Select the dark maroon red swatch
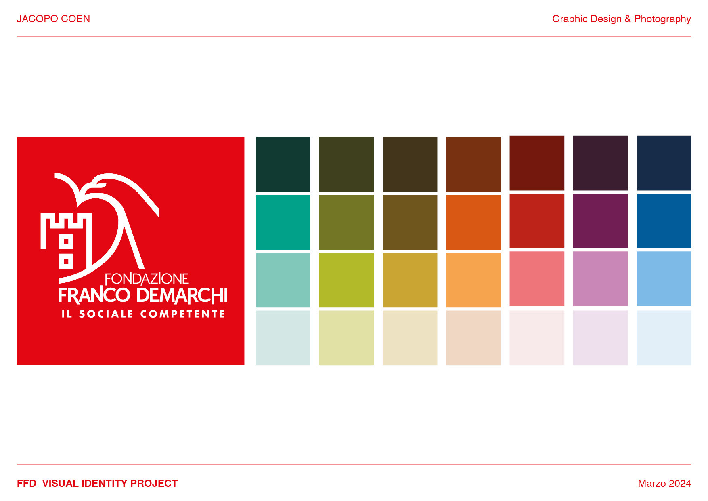This screenshot has height=501, width=708. click(x=537, y=163)
